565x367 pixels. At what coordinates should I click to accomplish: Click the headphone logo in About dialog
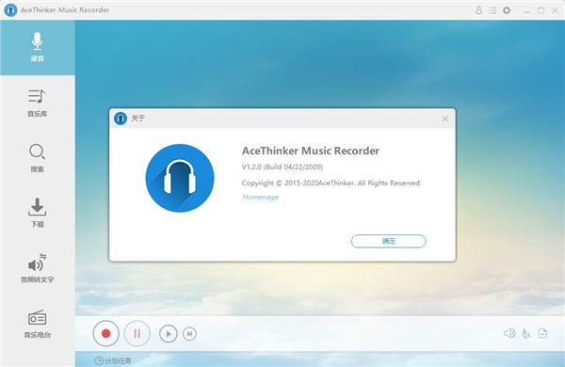180,178
